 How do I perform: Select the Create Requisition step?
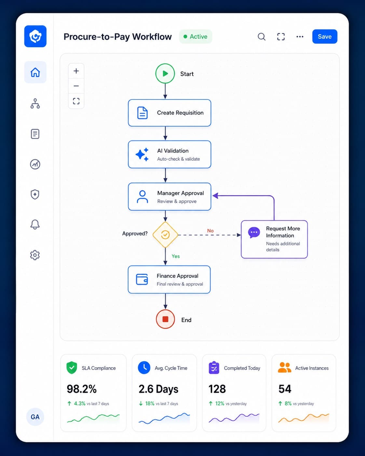[x=169, y=113]
